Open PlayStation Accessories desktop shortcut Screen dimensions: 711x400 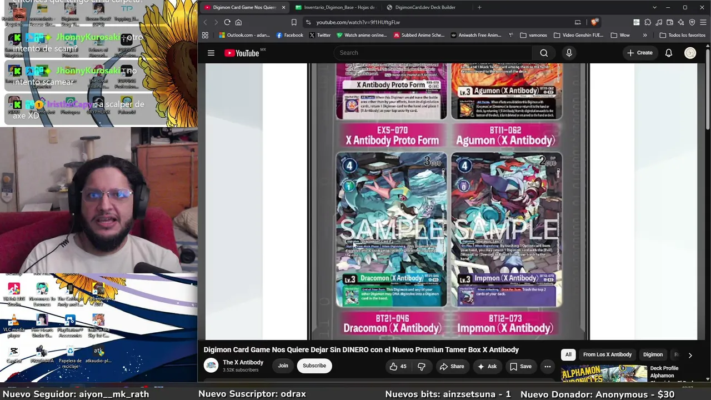pos(70,326)
